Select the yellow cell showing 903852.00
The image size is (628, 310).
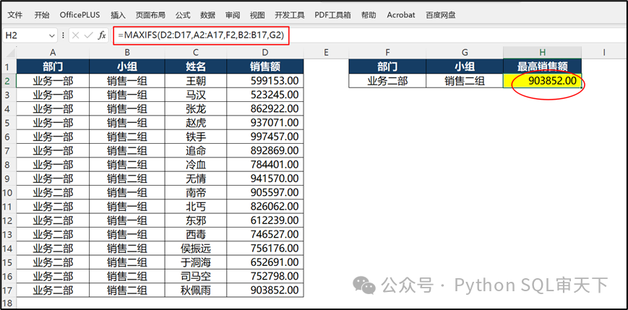(542, 81)
